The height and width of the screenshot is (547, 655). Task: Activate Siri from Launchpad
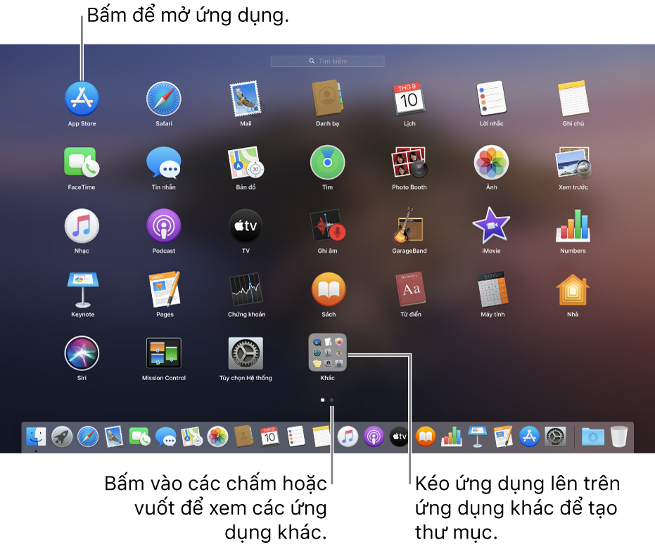click(x=82, y=353)
